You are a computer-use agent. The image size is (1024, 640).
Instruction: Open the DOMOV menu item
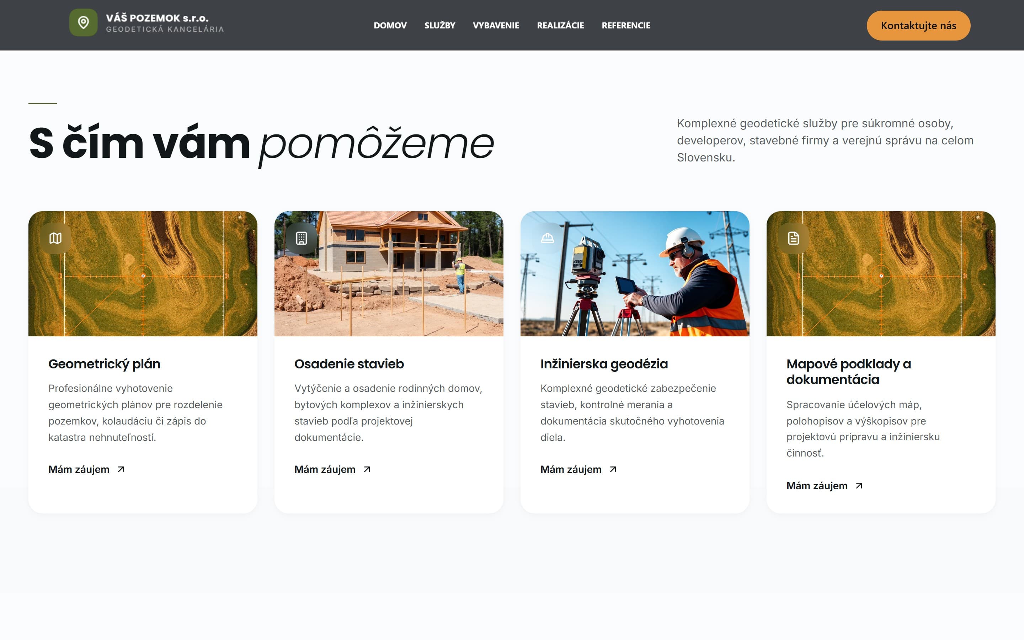point(390,25)
